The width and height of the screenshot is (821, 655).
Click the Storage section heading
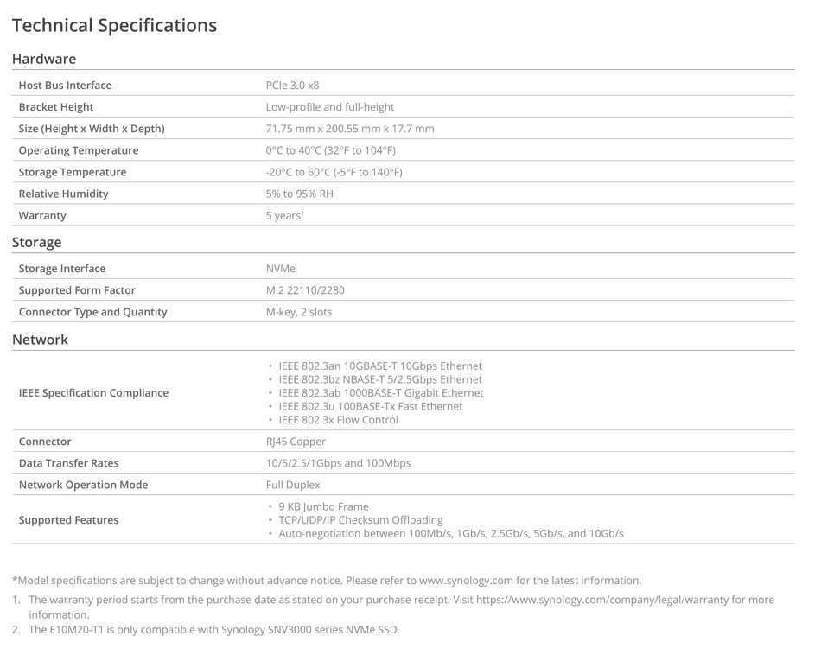coord(36,243)
